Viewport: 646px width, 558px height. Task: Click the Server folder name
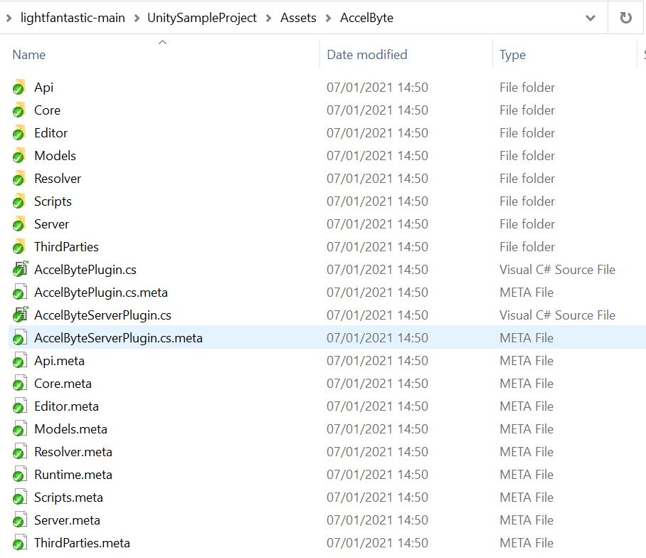(x=51, y=224)
